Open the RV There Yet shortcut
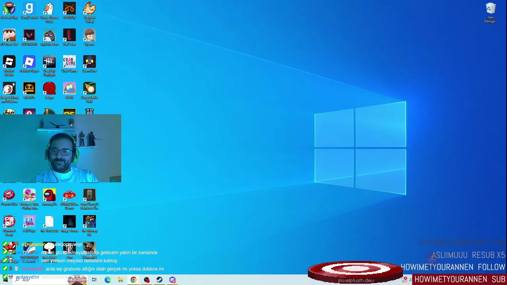Viewport: 507px width, 285px height. [x=9, y=37]
